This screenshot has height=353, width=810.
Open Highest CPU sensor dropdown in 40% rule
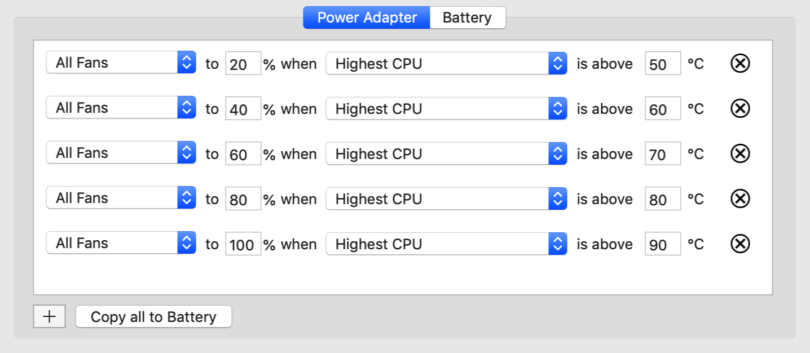(446, 108)
